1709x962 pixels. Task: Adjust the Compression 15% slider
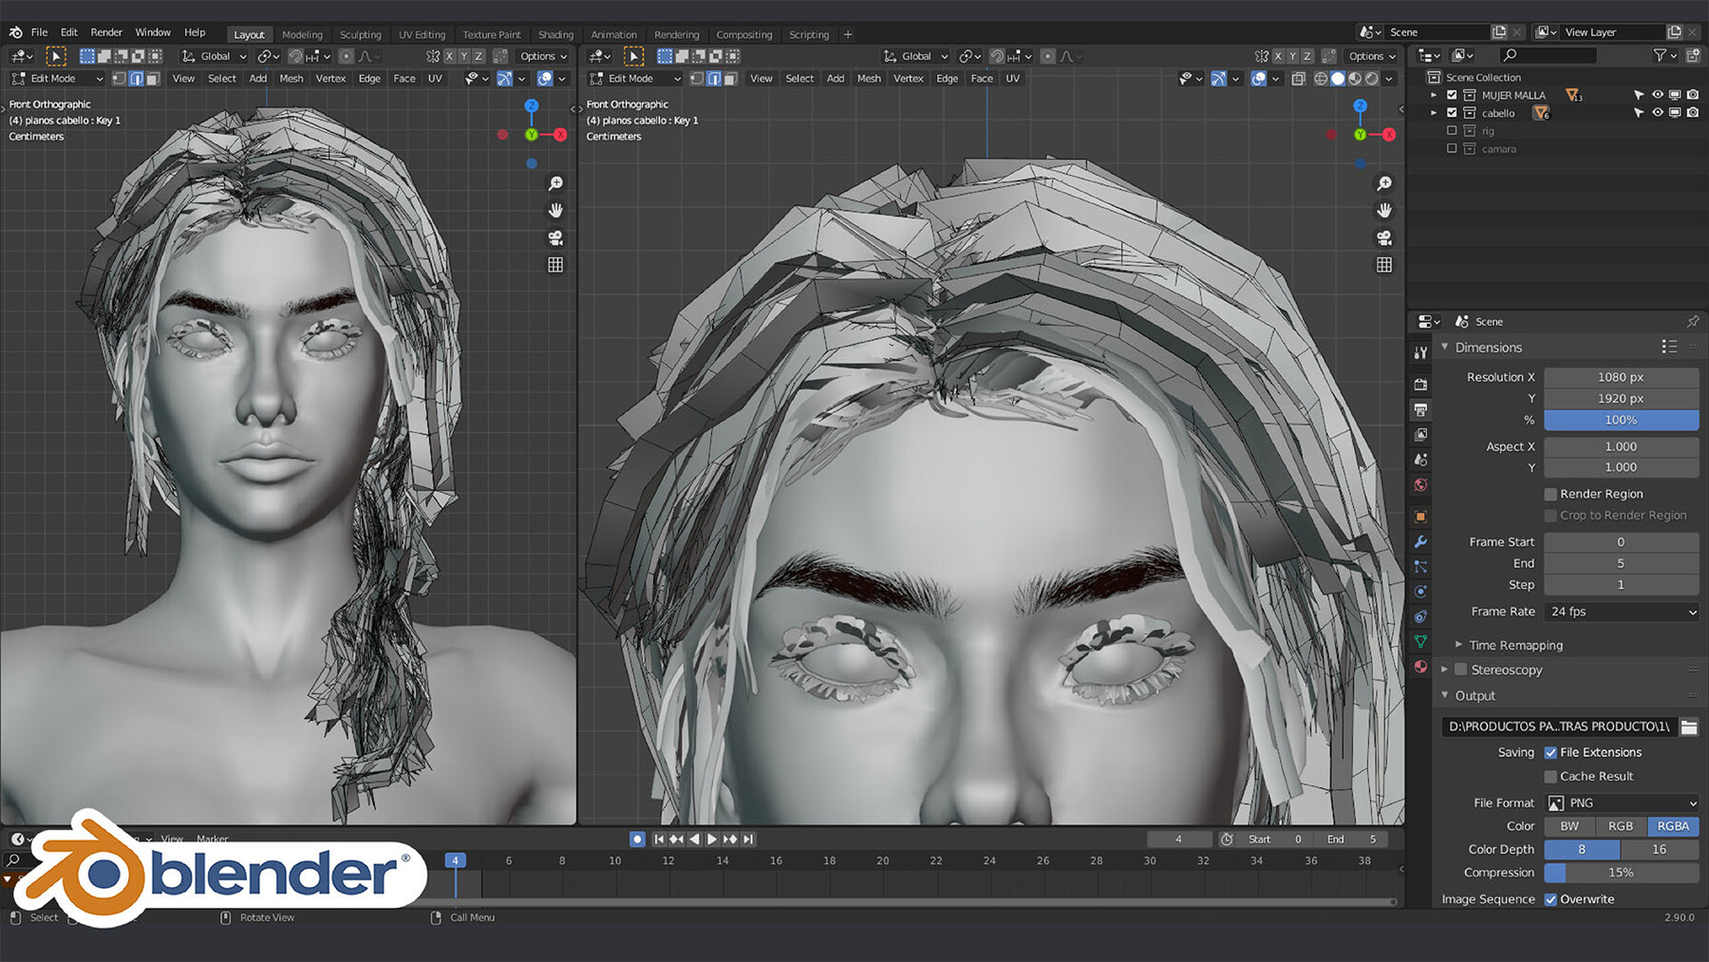pyautogui.click(x=1622, y=873)
